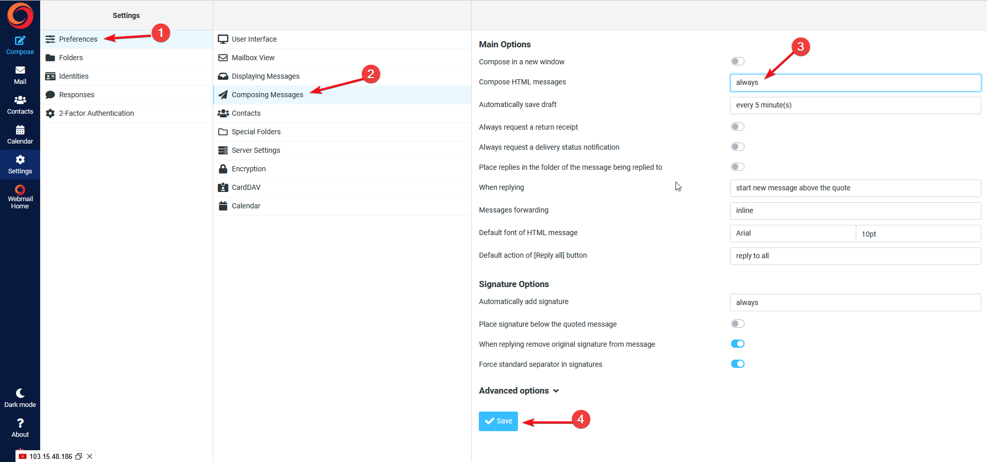Open the Compose HTML messages dropdown
Image resolution: width=987 pixels, height=462 pixels.
point(855,83)
